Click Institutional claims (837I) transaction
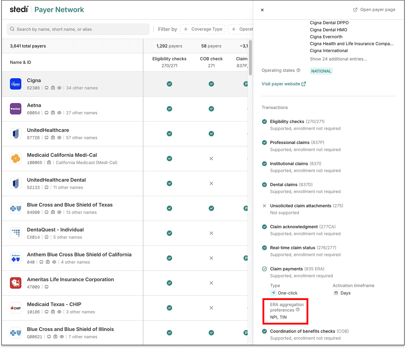This screenshot has width=406, height=348. [x=296, y=164]
